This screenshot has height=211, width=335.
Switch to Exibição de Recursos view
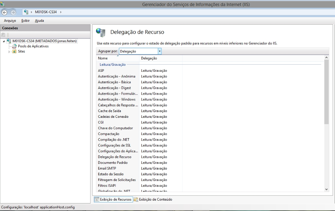[113, 200]
